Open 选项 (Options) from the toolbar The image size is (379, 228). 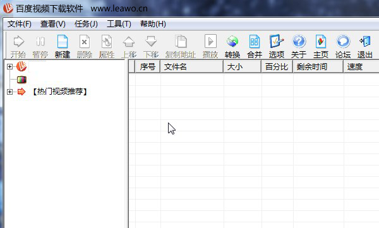tap(277, 41)
